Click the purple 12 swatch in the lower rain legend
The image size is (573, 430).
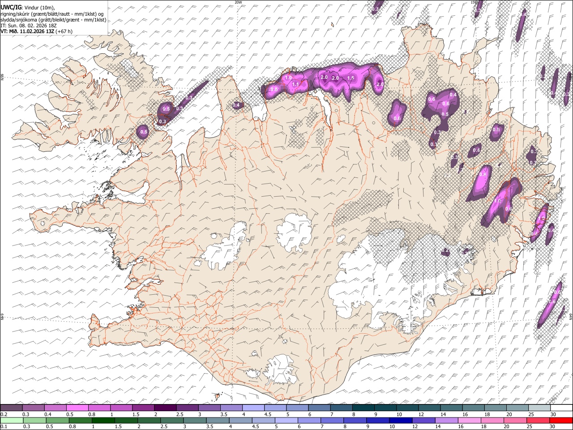423,420
